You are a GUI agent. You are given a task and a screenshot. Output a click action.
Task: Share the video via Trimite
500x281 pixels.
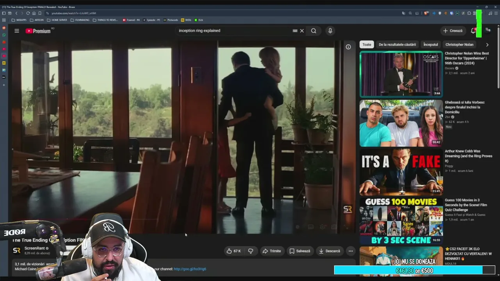(271, 251)
